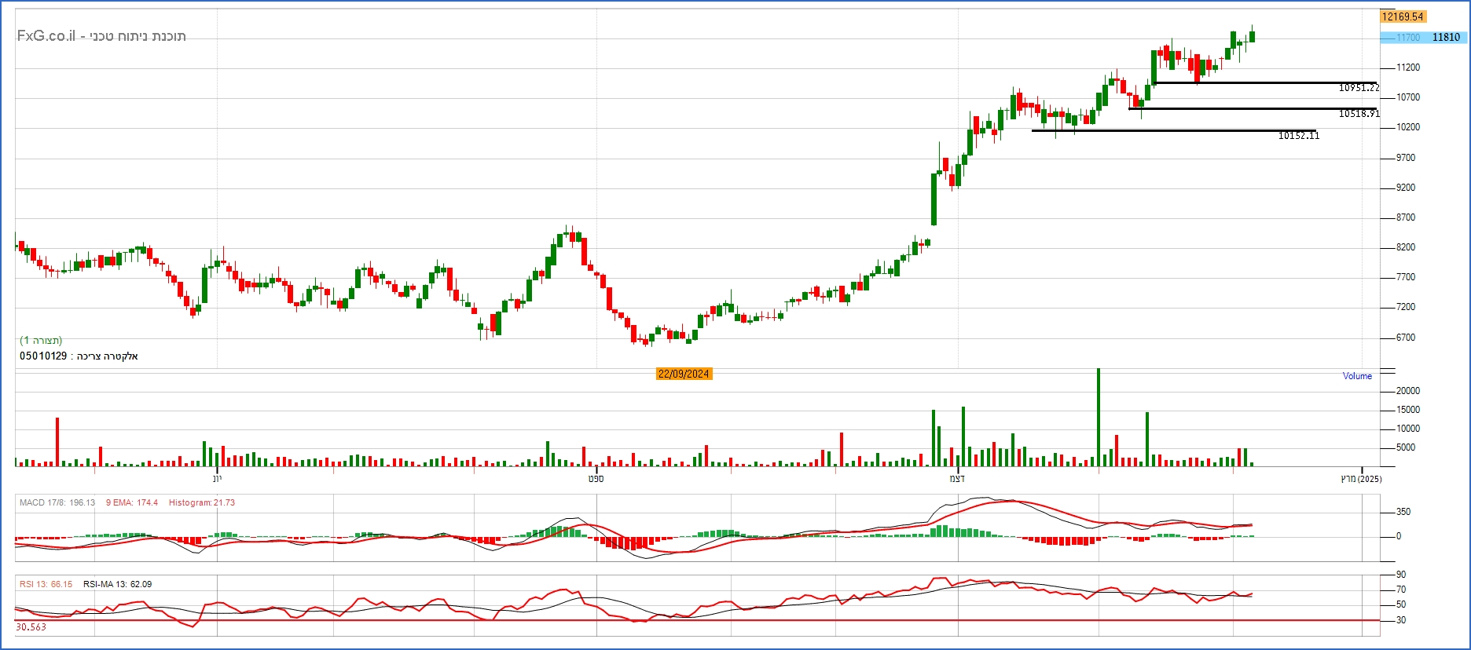1471x650 pixels.
Task: Click the orange 22/09/2024 date marker
Action: pos(684,374)
